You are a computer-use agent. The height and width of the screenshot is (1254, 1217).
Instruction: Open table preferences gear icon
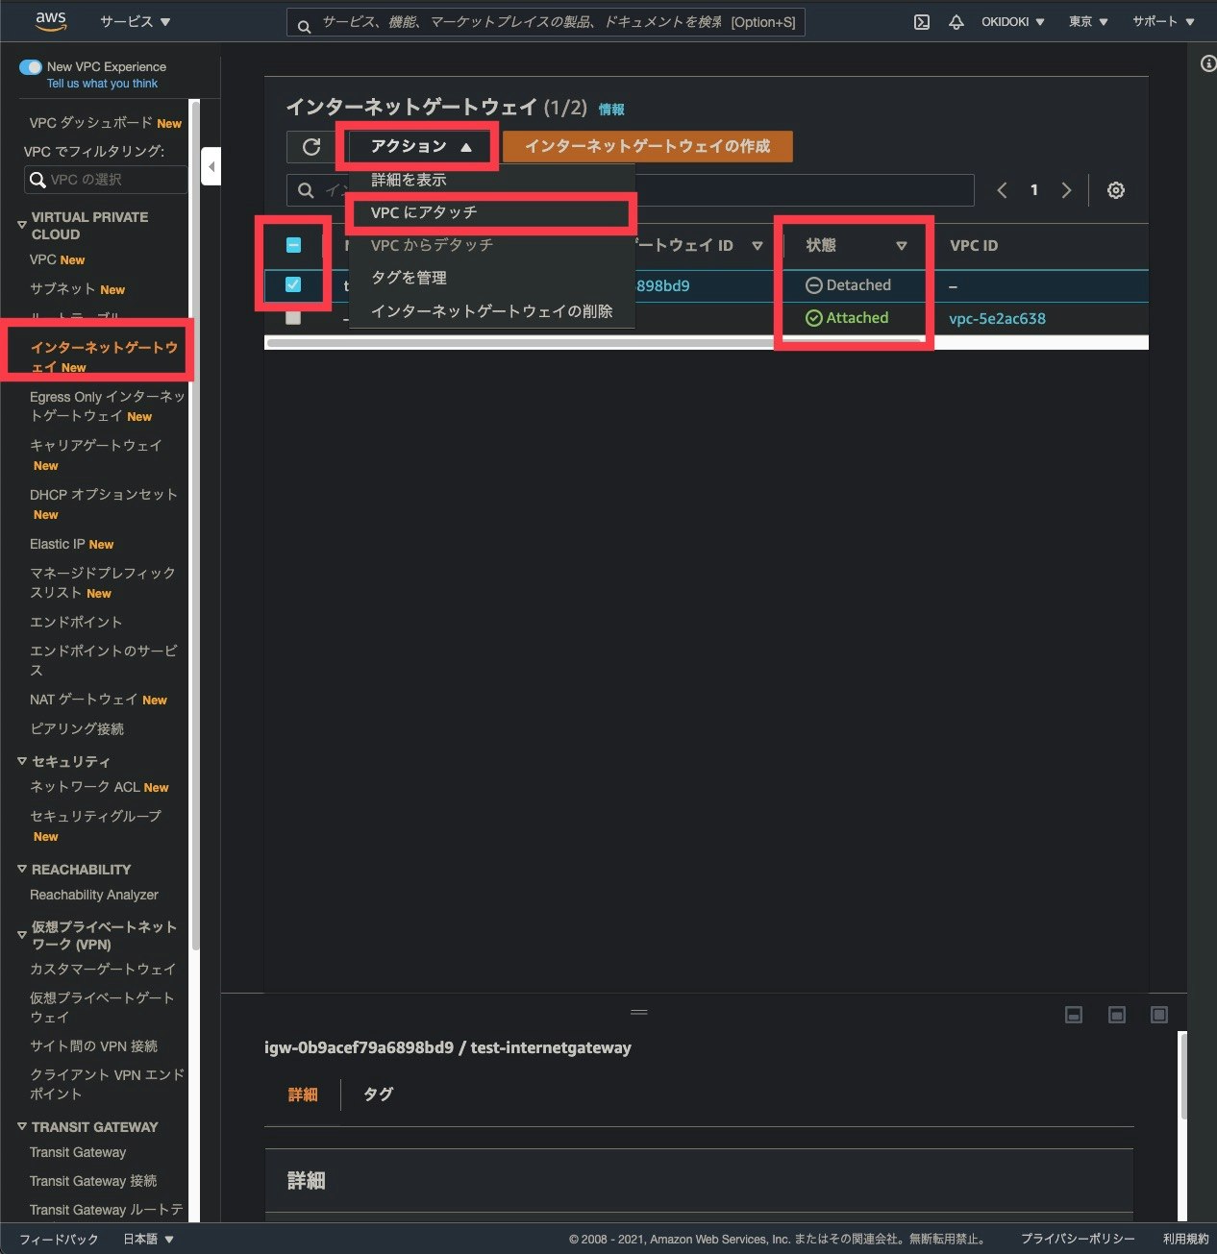[x=1115, y=190]
